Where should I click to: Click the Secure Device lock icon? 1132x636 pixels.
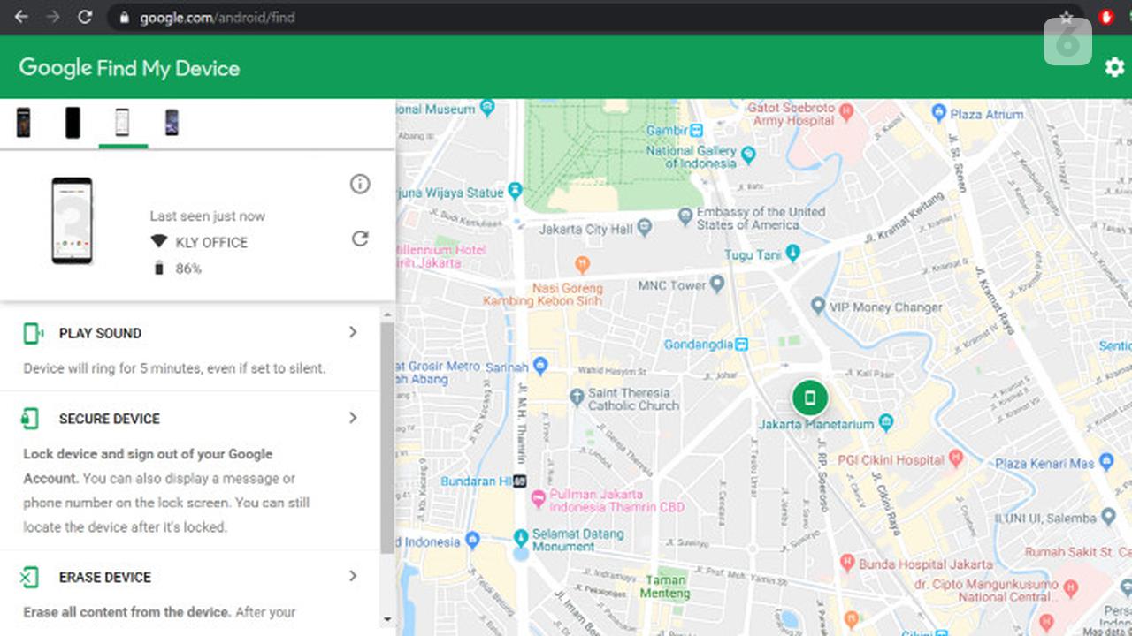coord(31,419)
